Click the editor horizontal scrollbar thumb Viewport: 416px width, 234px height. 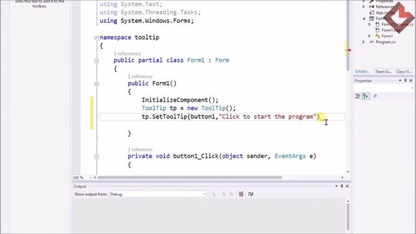189,177
